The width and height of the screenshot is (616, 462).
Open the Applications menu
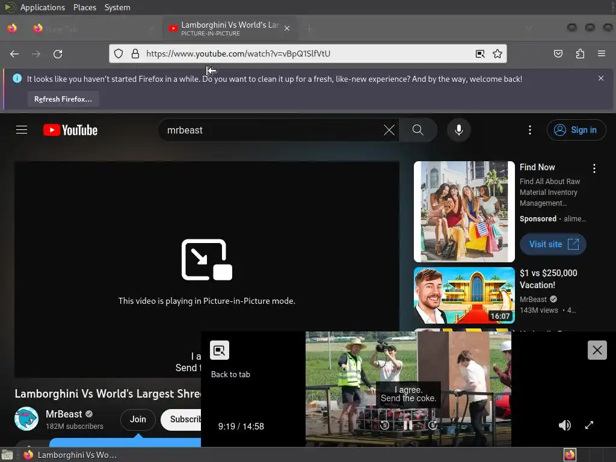[43, 7]
